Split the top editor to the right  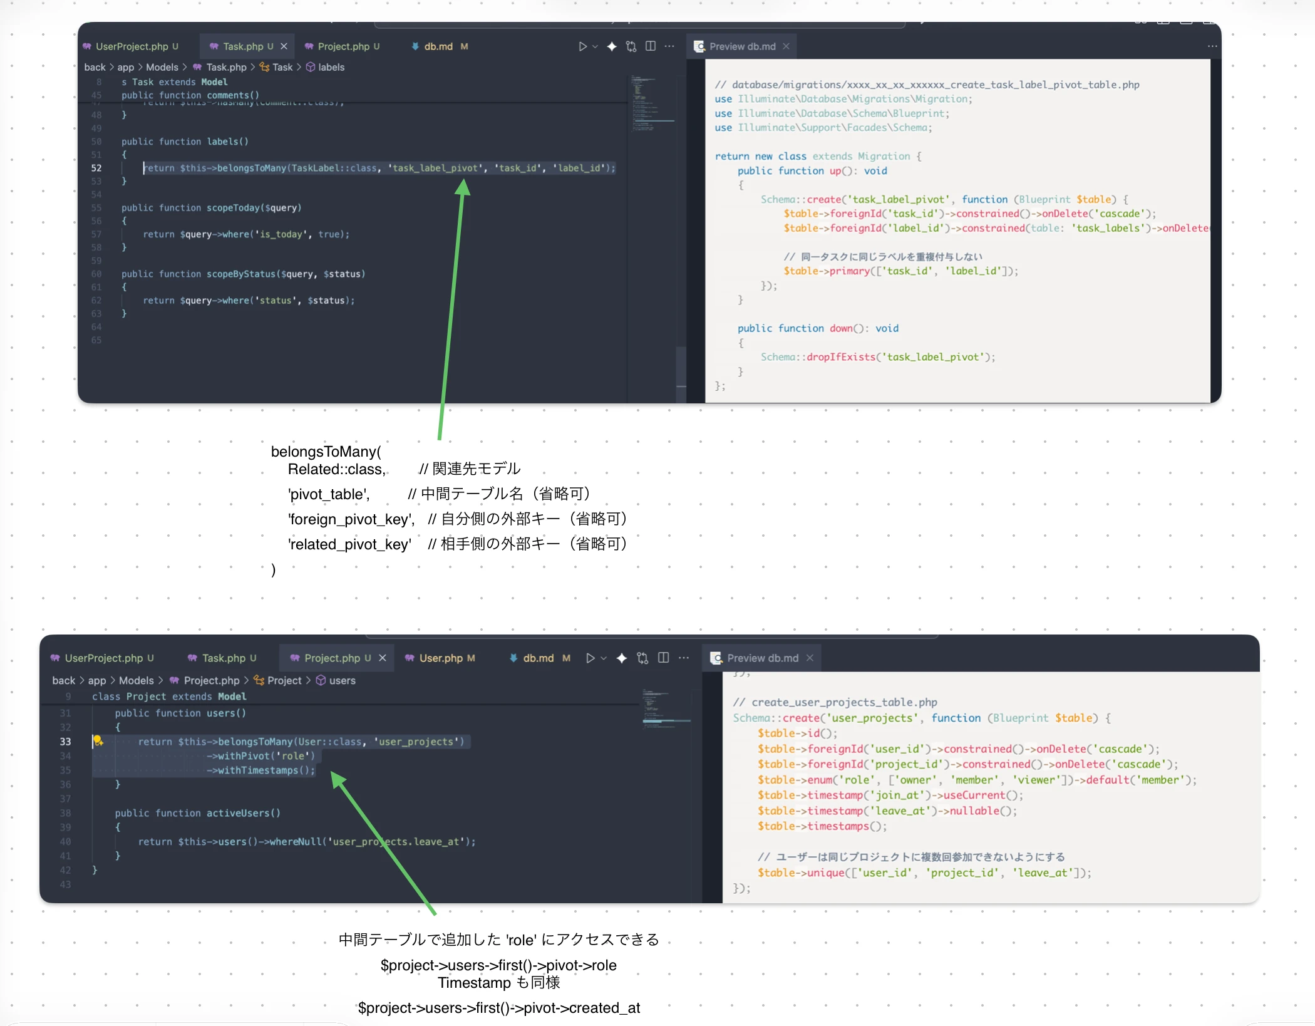coord(651,46)
